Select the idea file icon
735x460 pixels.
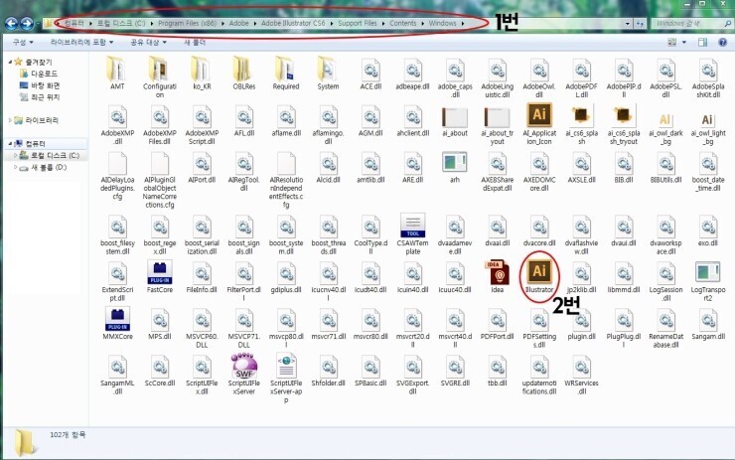pos(498,270)
